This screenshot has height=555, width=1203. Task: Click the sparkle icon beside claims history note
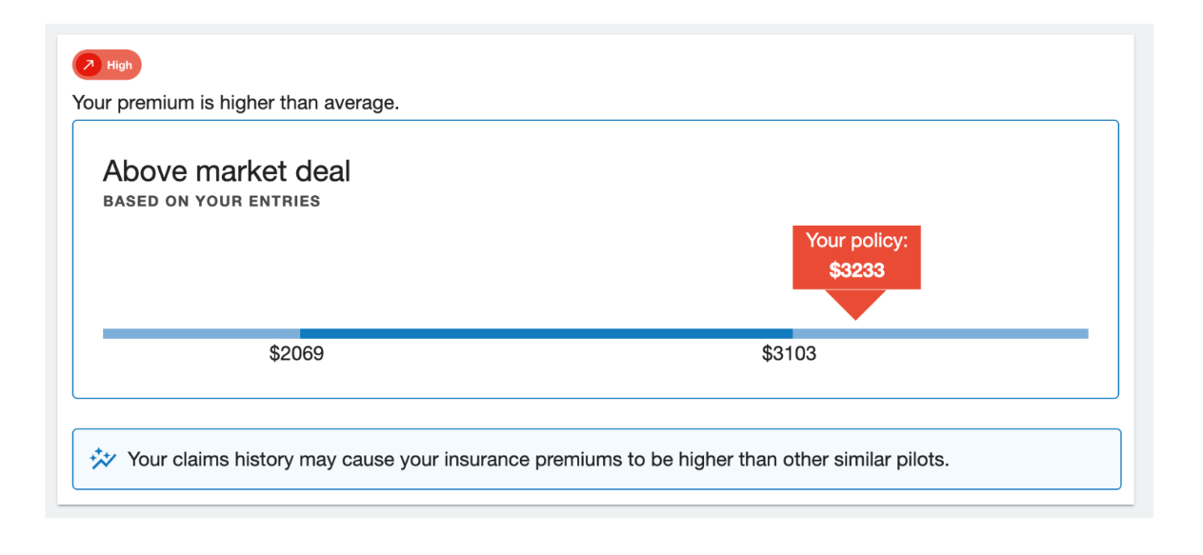click(103, 459)
